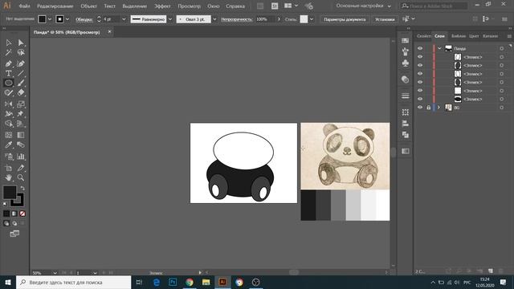Select the Pen tool
This screenshot has height=289, width=514.
click(x=9, y=63)
